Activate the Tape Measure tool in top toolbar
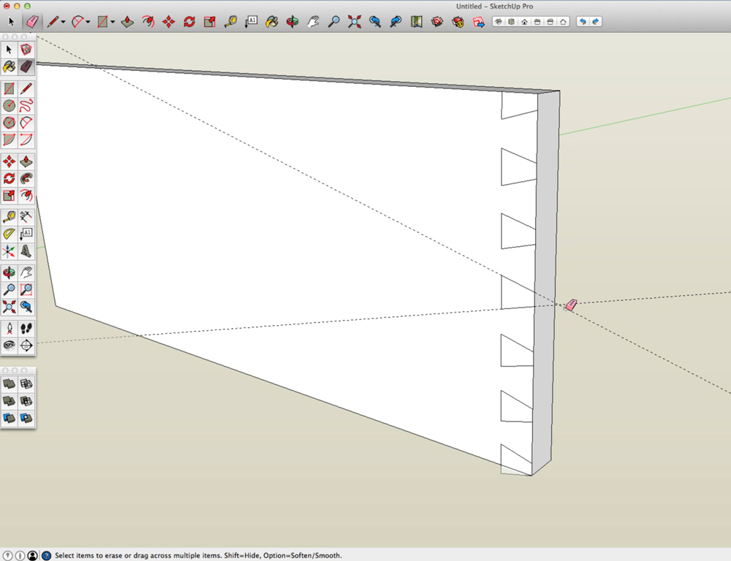 pos(230,22)
